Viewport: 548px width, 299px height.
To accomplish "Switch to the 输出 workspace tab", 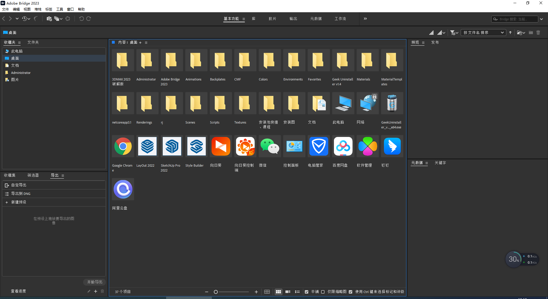I will coord(293,19).
